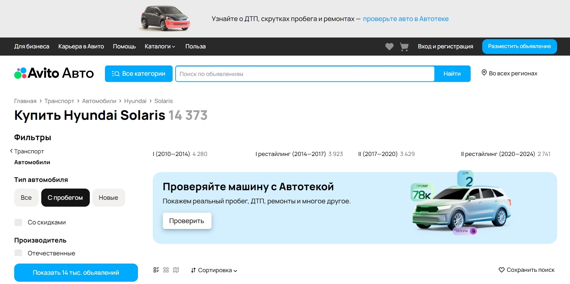The height and width of the screenshot is (284, 570).
Task: Open shopping cart icon in header
Action: [404, 47]
